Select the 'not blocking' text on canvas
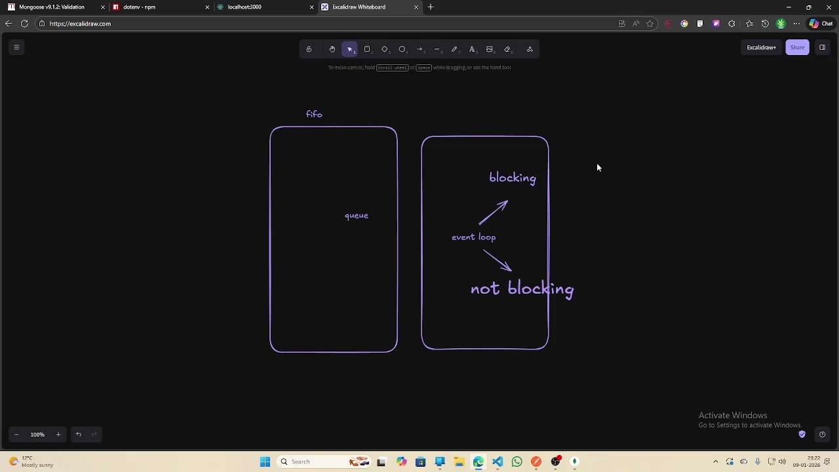Screen dimensions: 839x472 coord(522,289)
